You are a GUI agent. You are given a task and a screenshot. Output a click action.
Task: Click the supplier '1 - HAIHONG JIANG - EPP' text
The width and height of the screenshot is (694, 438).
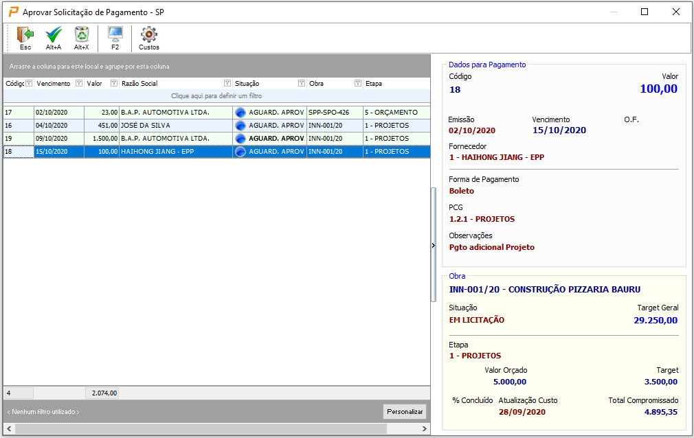(x=497, y=157)
